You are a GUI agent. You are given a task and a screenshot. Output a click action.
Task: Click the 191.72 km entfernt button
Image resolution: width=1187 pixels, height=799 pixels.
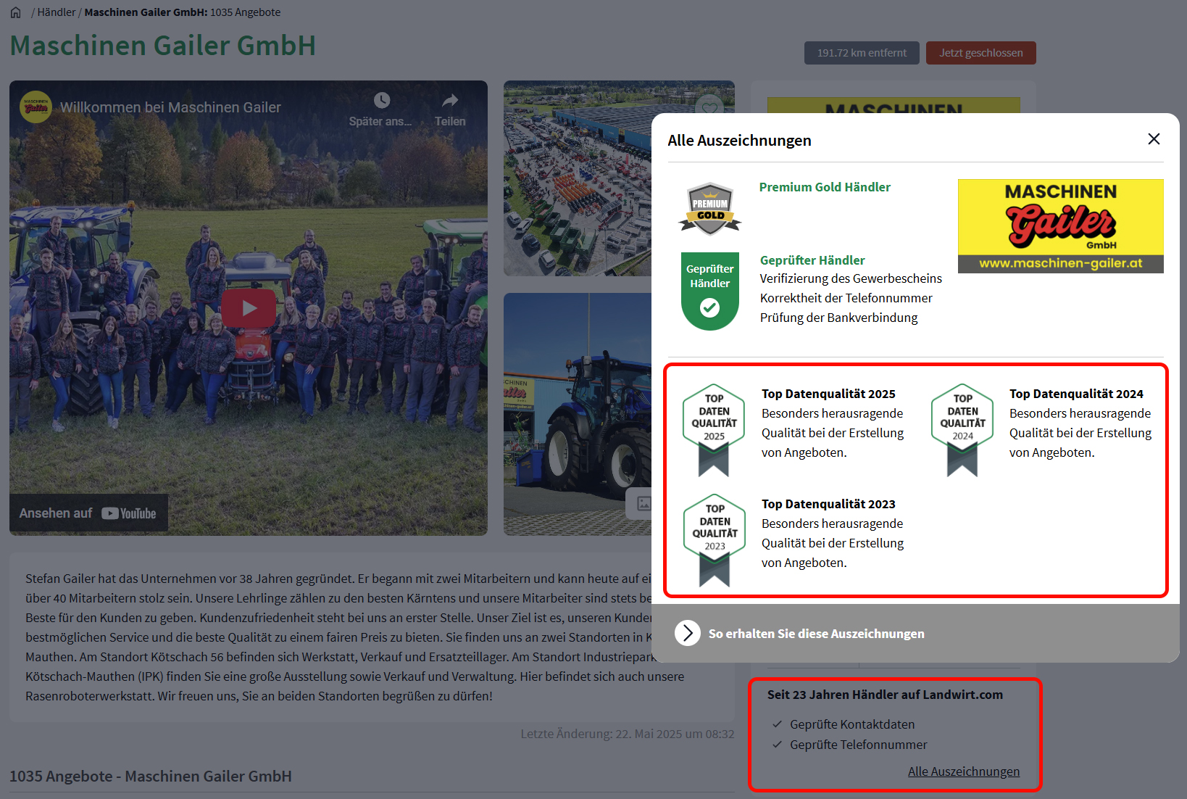[x=862, y=53]
